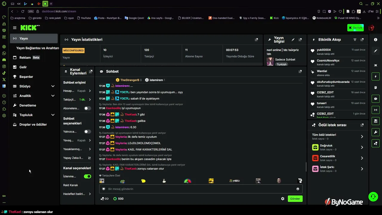Click TheKael username on message zoroyu salarsan olur

130,169
